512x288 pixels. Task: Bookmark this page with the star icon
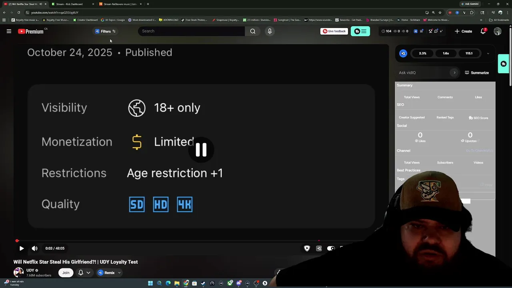[440, 12]
